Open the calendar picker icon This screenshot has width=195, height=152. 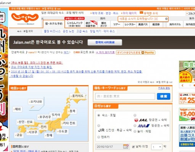126,147
